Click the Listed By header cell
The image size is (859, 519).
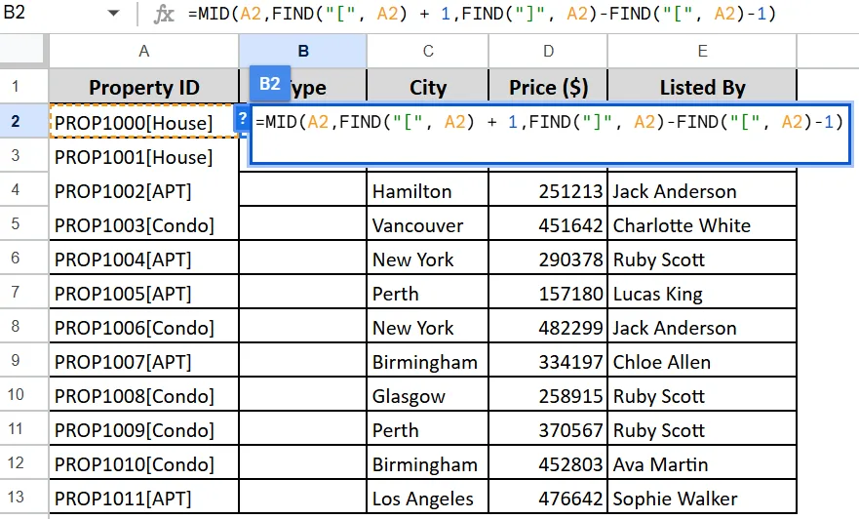point(702,87)
